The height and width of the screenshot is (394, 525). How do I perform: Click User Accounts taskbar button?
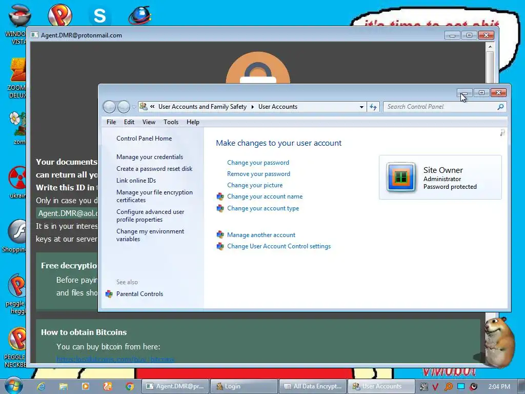[381, 386]
